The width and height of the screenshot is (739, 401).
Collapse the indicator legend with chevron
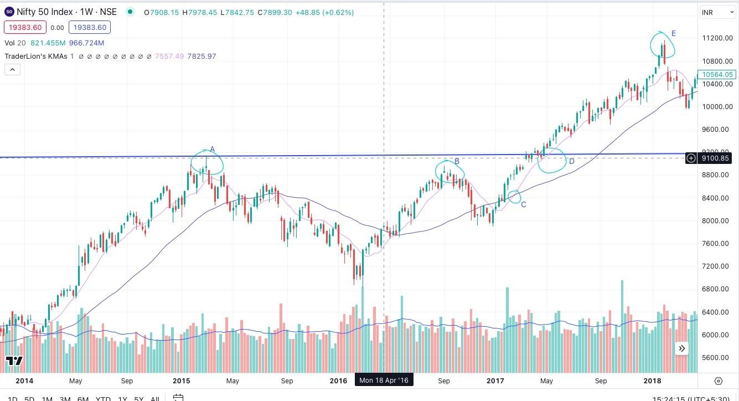pyautogui.click(x=12, y=69)
